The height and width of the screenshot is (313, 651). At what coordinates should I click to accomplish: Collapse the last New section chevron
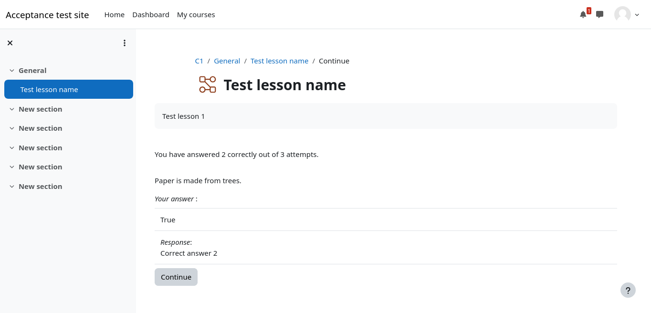(12, 187)
